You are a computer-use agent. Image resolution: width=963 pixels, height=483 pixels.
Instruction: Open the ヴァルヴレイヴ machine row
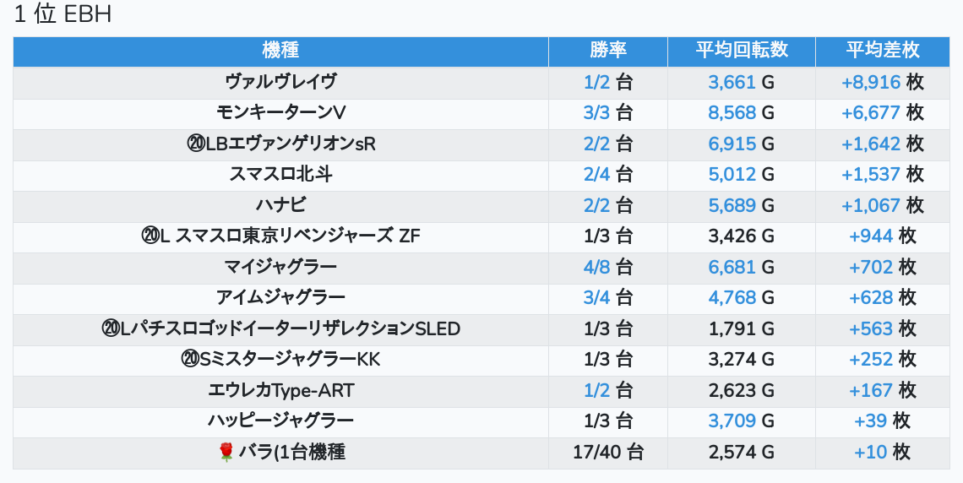(280, 82)
